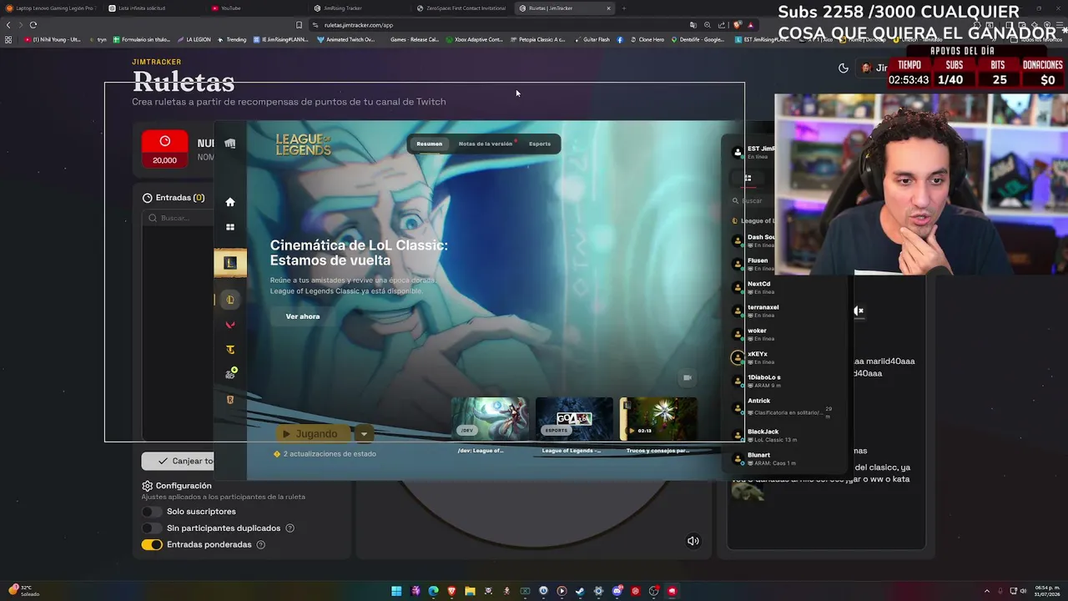Open the Windows Start menu
The width and height of the screenshot is (1068, 601).
point(396,591)
